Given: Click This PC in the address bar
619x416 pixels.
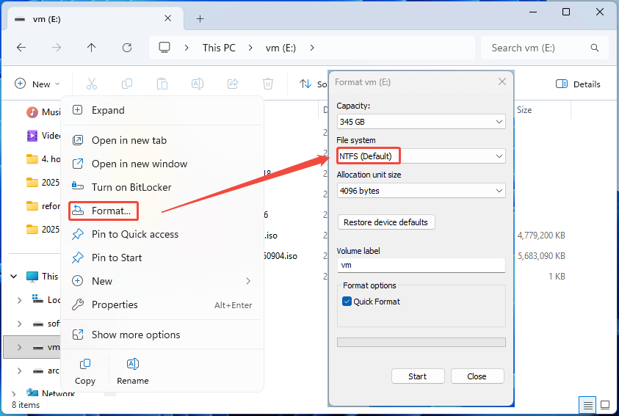Looking at the screenshot, I should point(219,48).
